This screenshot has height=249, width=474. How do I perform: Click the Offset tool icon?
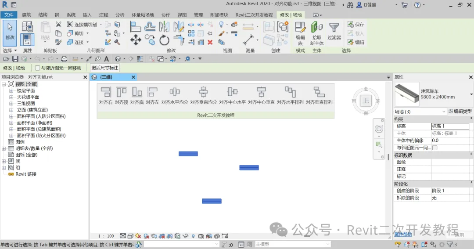pos(150,27)
